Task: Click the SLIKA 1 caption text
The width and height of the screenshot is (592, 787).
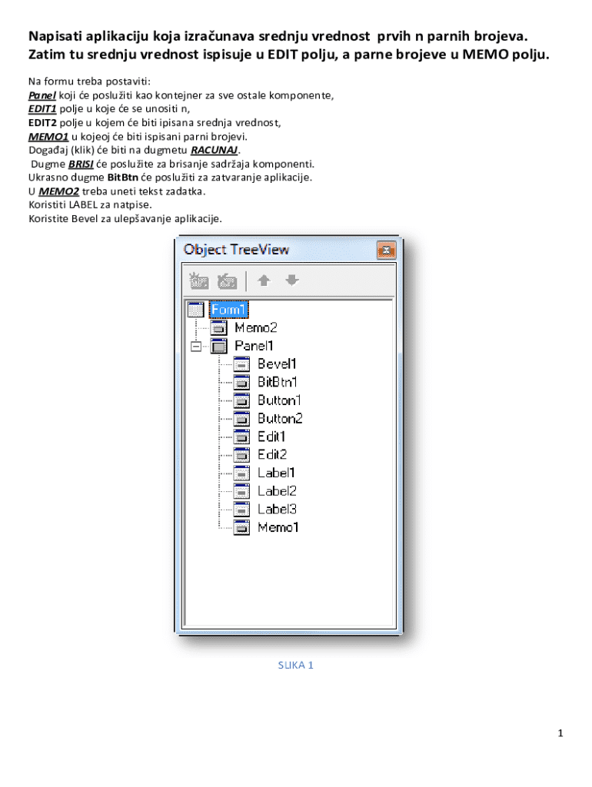Action: click(x=295, y=666)
